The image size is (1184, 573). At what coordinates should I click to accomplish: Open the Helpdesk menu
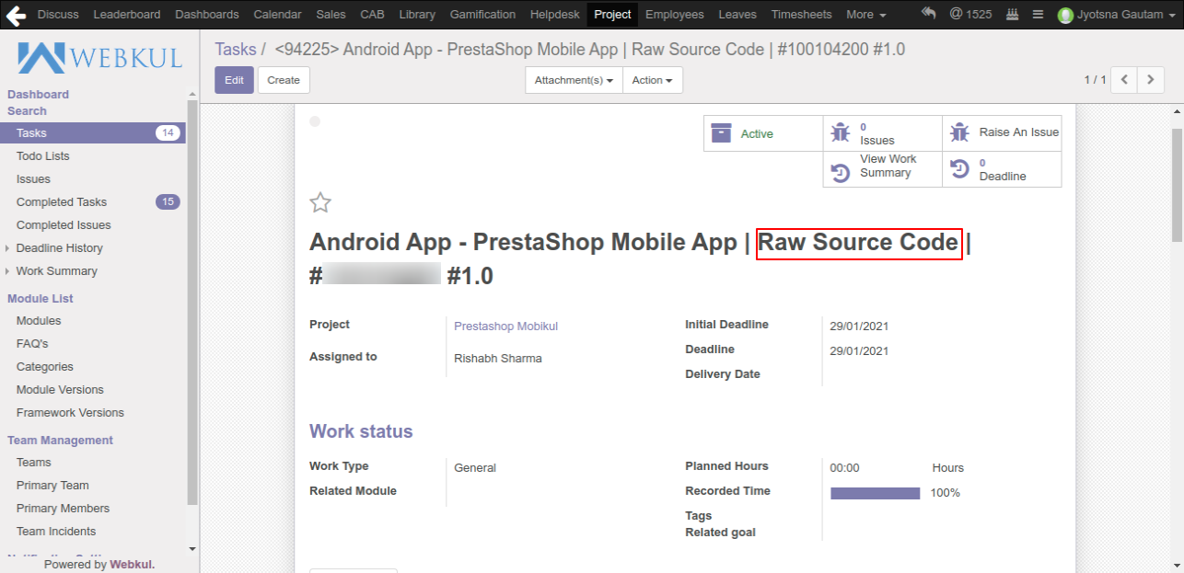pos(554,14)
